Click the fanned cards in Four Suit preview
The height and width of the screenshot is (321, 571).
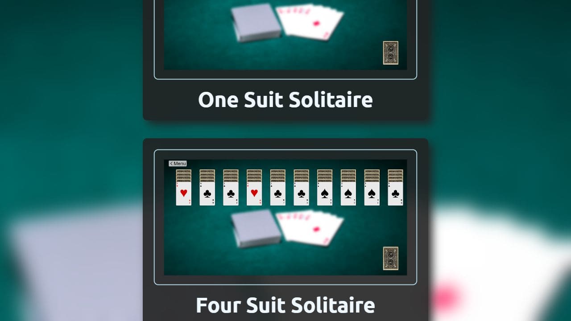tap(310, 227)
